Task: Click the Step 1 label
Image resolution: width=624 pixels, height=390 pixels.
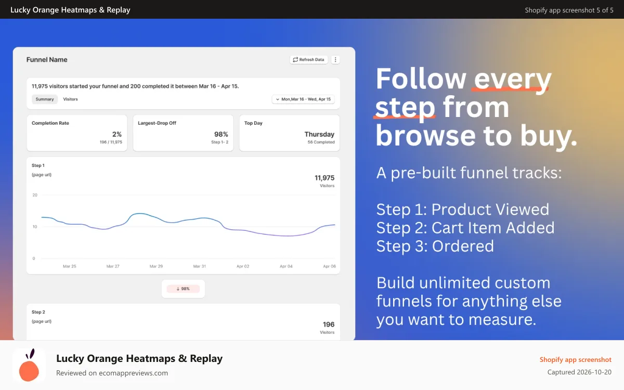Action: point(38,165)
